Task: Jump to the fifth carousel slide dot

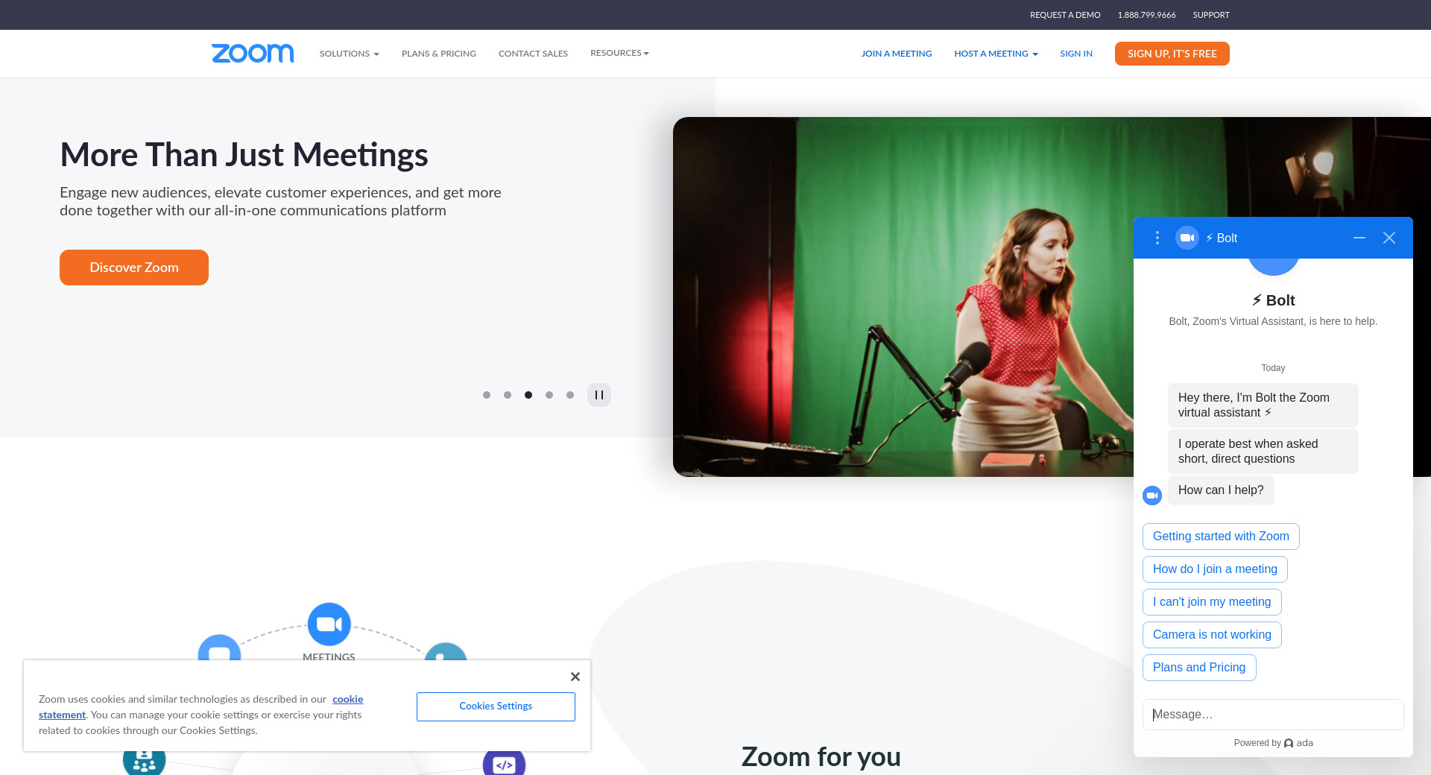Action: click(570, 395)
